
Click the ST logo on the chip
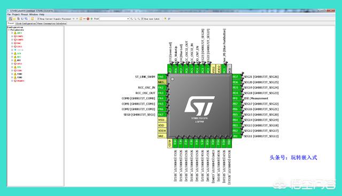pyautogui.click(x=199, y=106)
